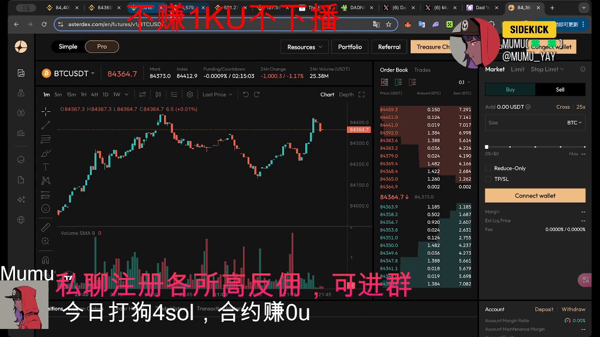Viewport: 600px width, 337px height.
Task: Open the Portfolio page
Action: 350,47
